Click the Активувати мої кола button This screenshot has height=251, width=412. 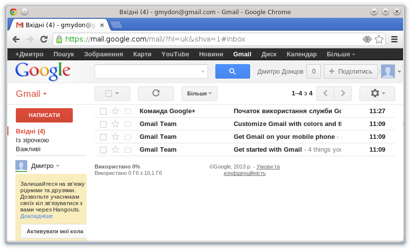(x=54, y=231)
